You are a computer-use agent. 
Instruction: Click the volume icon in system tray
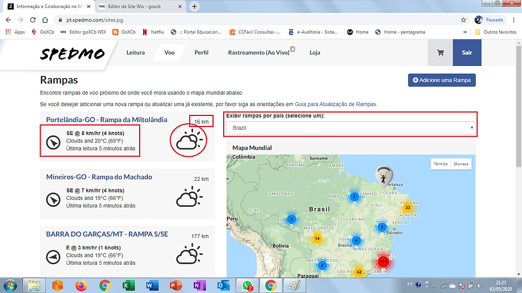480,286
